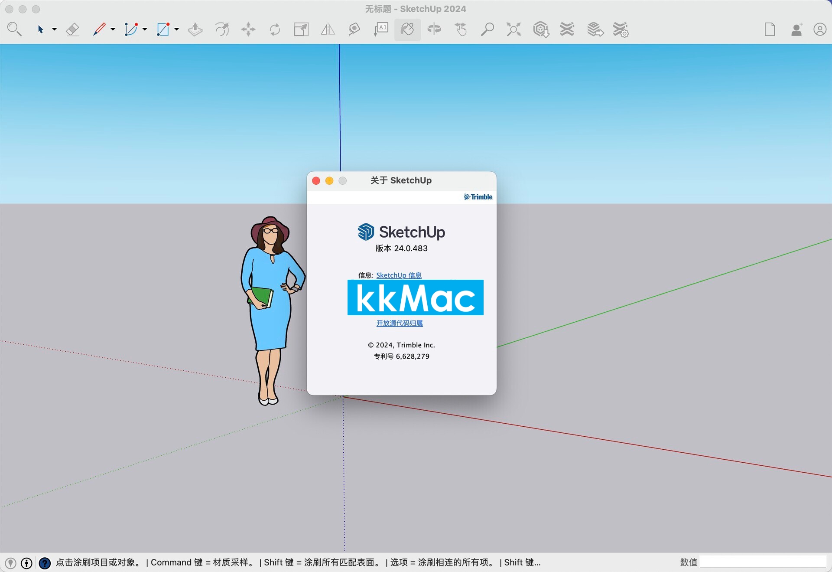Toggle the Instructor help question icon
Viewport: 832px width, 572px height.
(45, 563)
